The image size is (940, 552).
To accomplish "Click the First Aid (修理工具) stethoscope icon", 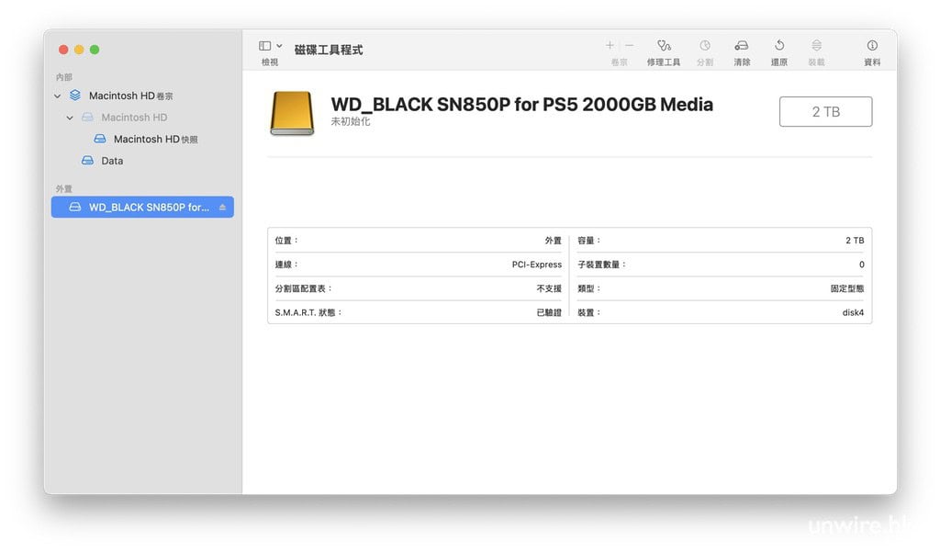I will tap(663, 46).
